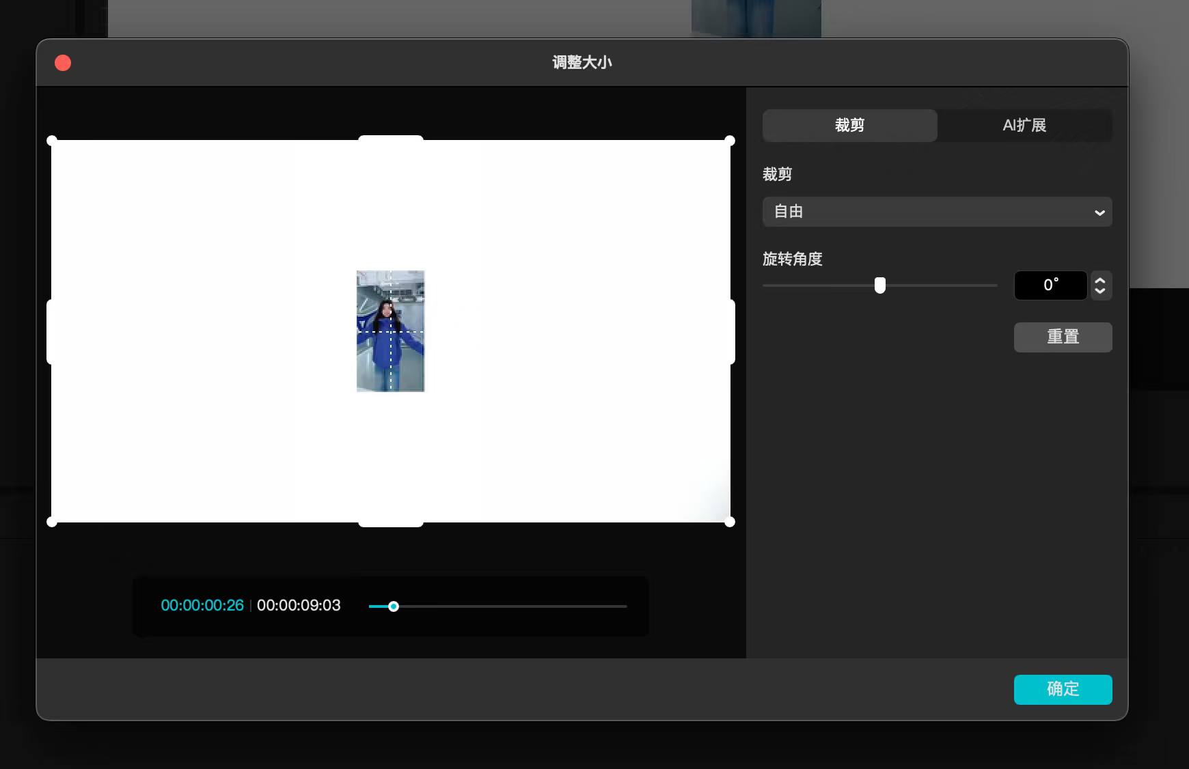This screenshot has width=1189, height=769.
Task: Increase rotation angle with the up stepper arrow
Action: tap(1100, 280)
